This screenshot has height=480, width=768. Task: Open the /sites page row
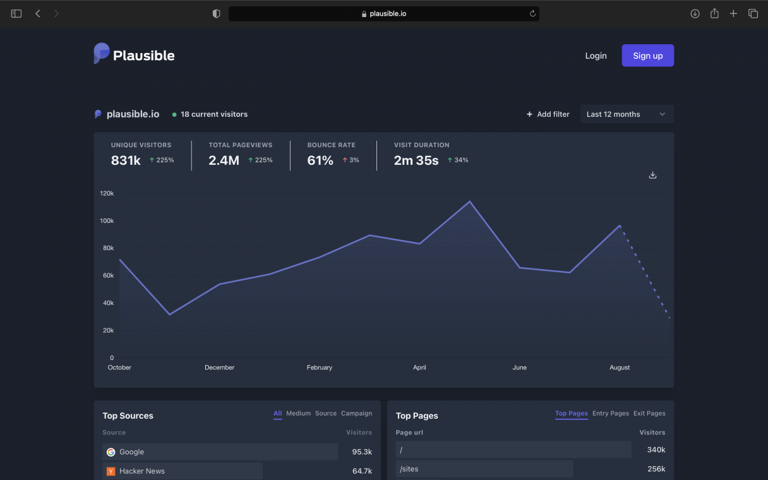pos(531,469)
